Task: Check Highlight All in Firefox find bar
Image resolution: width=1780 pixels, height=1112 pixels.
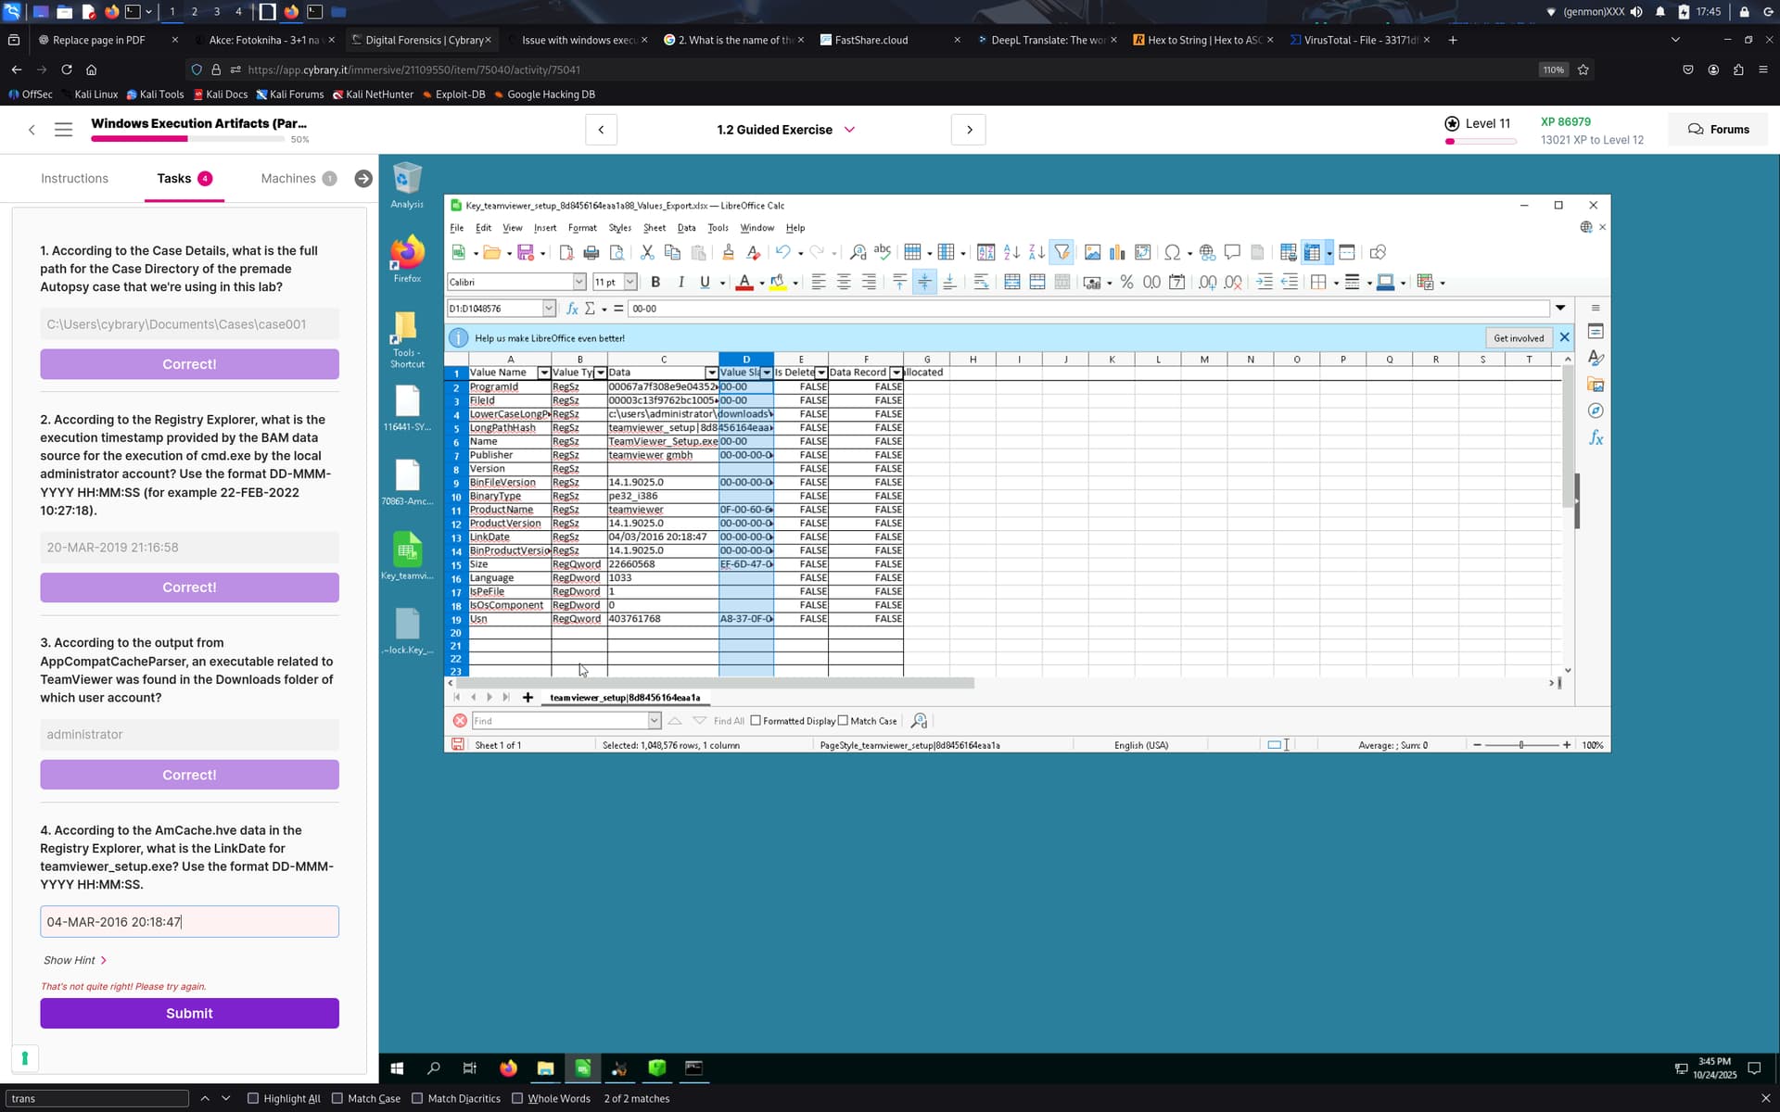Action: pyautogui.click(x=253, y=1098)
